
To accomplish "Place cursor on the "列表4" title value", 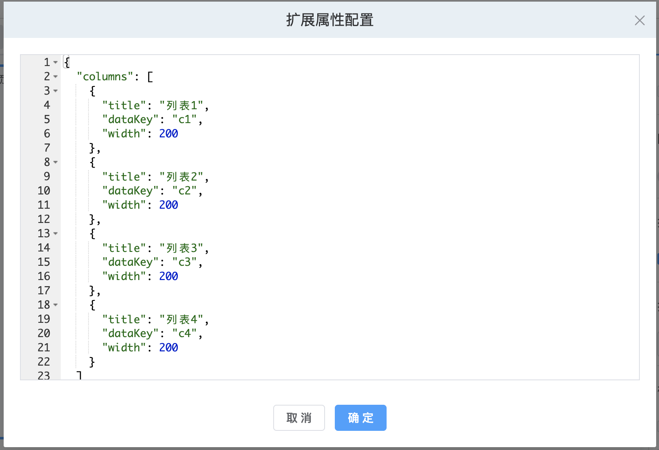I will point(182,320).
